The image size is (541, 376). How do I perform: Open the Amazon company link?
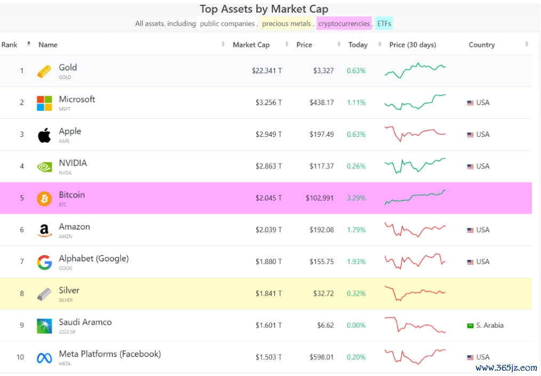75,227
